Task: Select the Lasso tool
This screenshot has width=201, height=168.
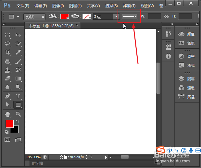Action: pyautogui.click(x=7, y=44)
